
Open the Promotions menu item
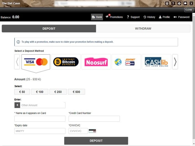114,17
